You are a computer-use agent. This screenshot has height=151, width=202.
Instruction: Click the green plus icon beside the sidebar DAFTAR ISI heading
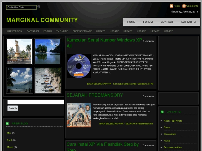point(162,112)
